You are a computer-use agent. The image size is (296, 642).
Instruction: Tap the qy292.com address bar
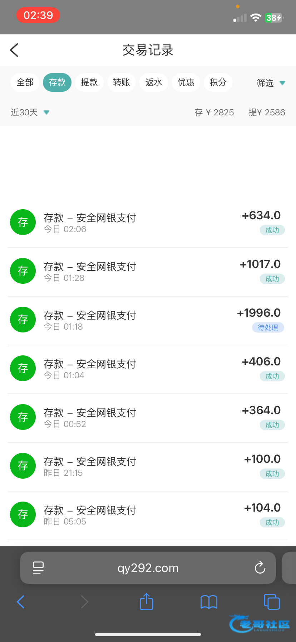pyautogui.click(x=148, y=568)
